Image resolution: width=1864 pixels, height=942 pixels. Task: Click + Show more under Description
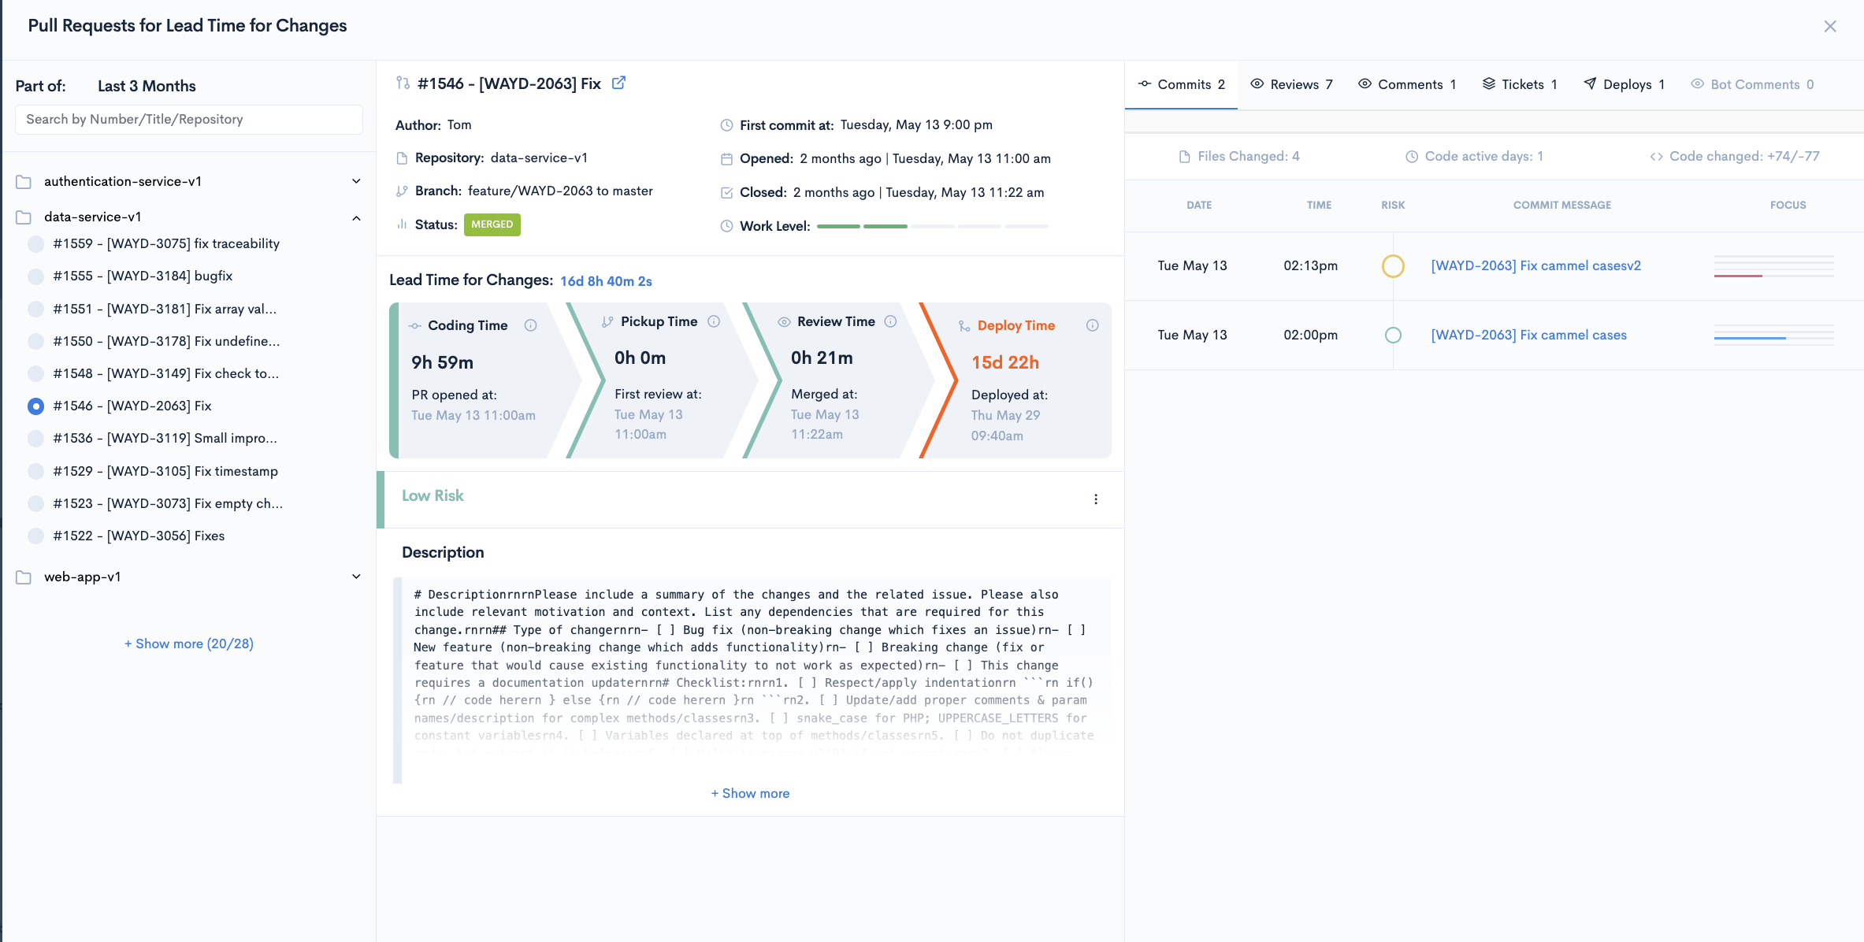(750, 794)
